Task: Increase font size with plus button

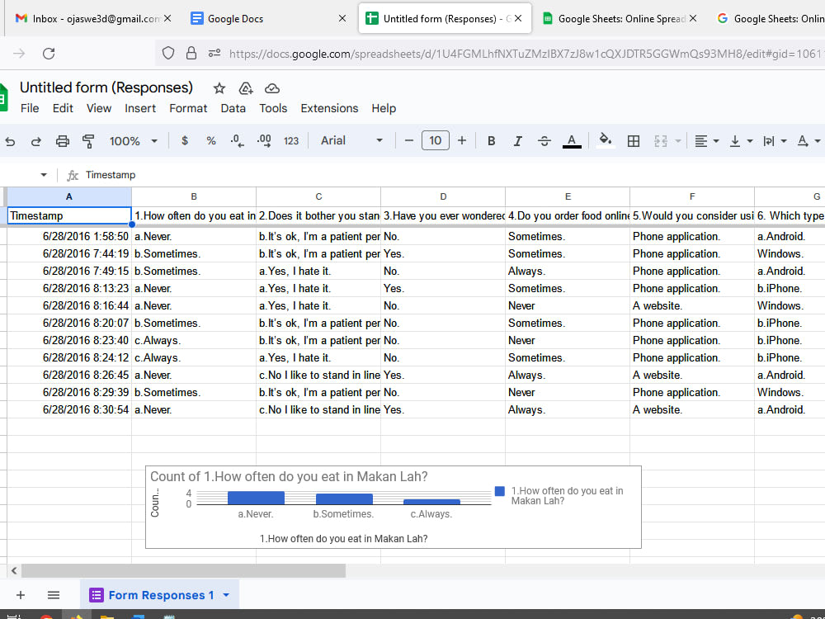Action: pyautogui.click(x=462, y=140)
